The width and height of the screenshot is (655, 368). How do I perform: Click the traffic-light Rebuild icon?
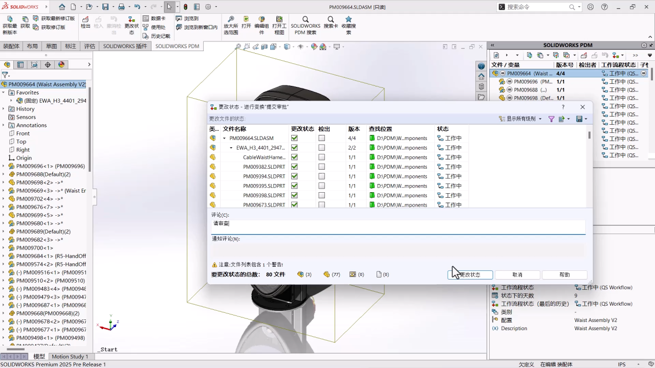[x=185, y=7]
